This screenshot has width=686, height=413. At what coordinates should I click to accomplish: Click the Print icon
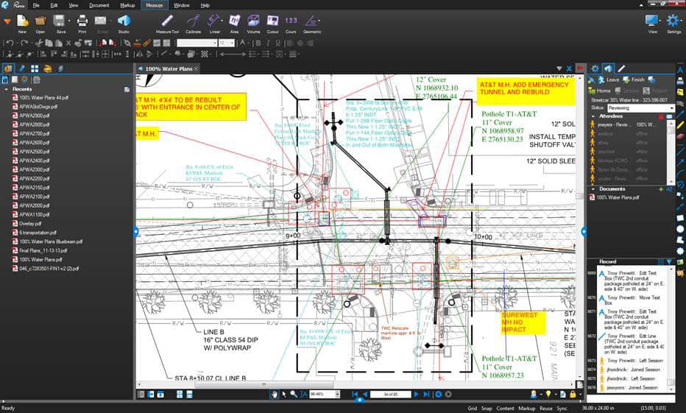click(x=82, y=21)
